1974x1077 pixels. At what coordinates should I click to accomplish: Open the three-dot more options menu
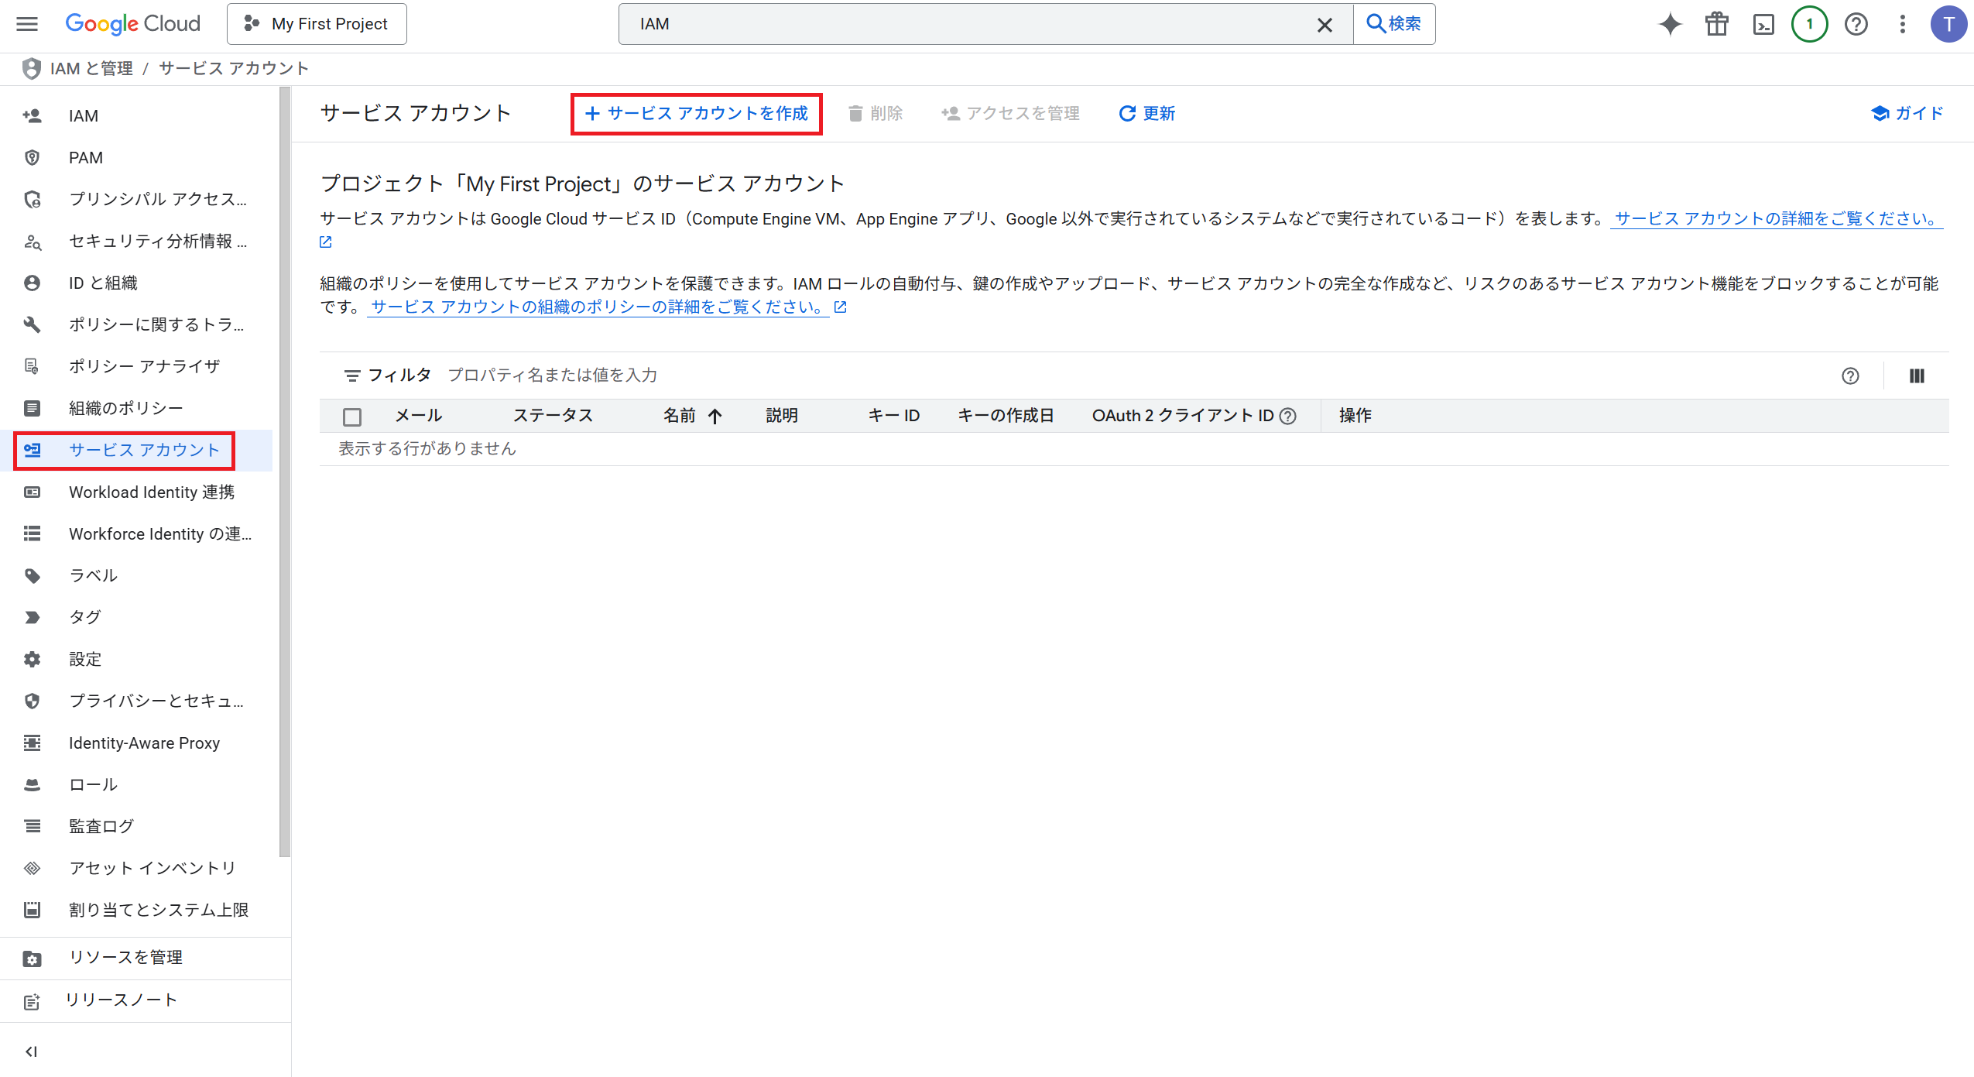[1902, 24]
